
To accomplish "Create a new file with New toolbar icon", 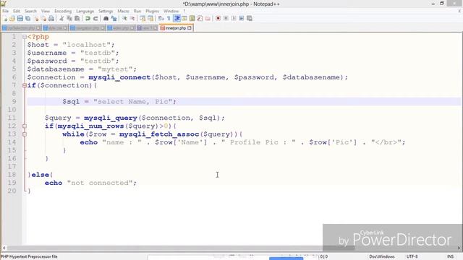I will (x=5, y=18).
